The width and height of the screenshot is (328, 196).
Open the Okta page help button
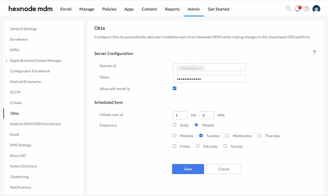click(314, 52)
